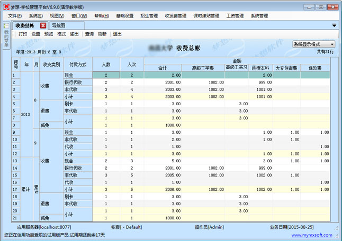Image resolution: width=342 pixels, height=241 pixels.
Task: Click the 大专住宿费 column header
Action: [286, 68]
